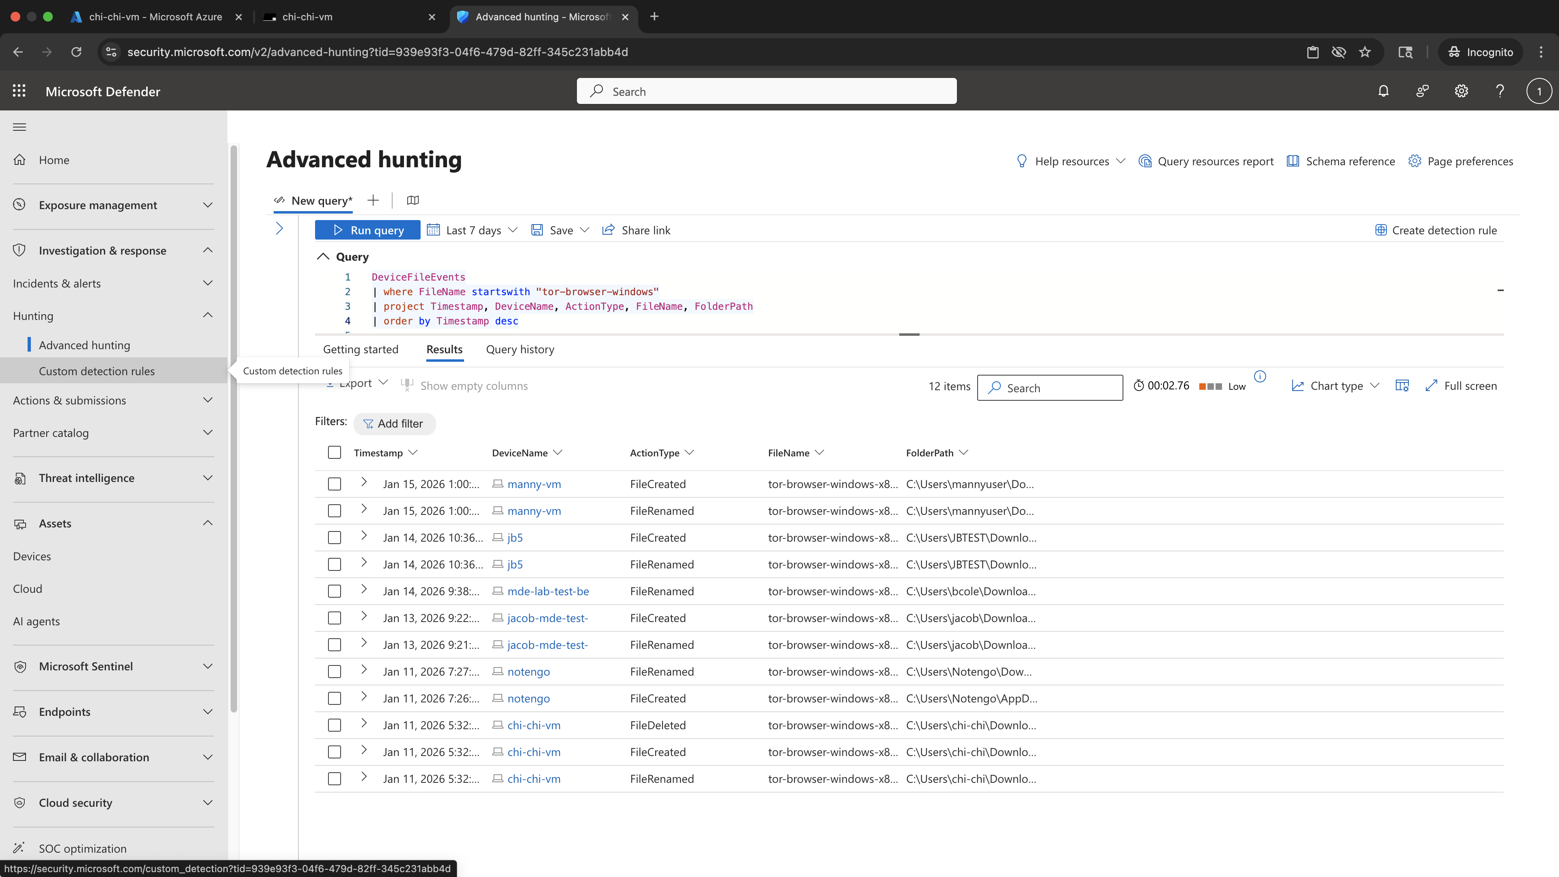Open the settings gear in Defender header
The height and width of the screenshot is (877, 1559).
click(1461, 91)
